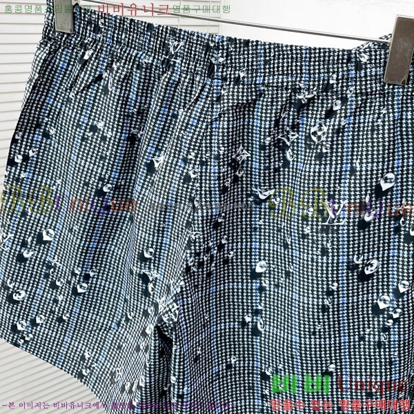Click the left-edge BnB watermark lettering
Screen dimensions: 414x414
point(28,200)
